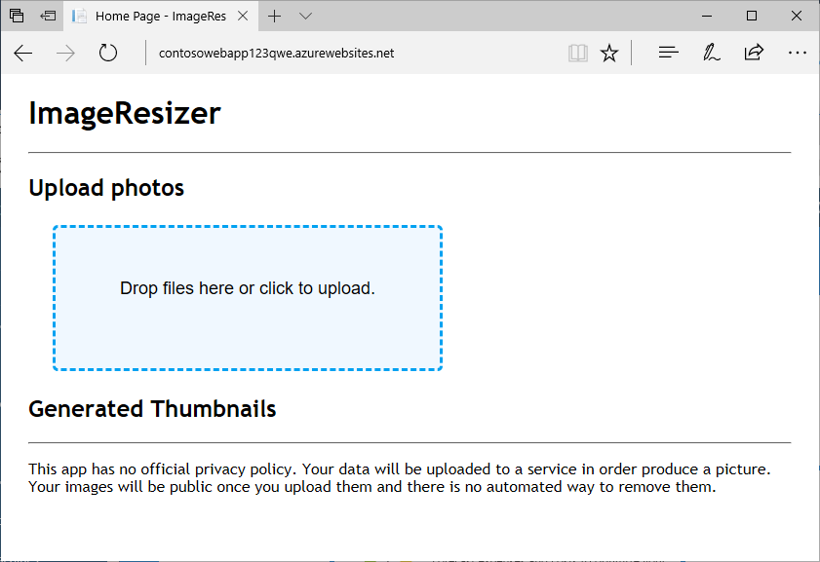Show the tabs you've set aside
820x562 pixels.
click(x=17, y=16)
